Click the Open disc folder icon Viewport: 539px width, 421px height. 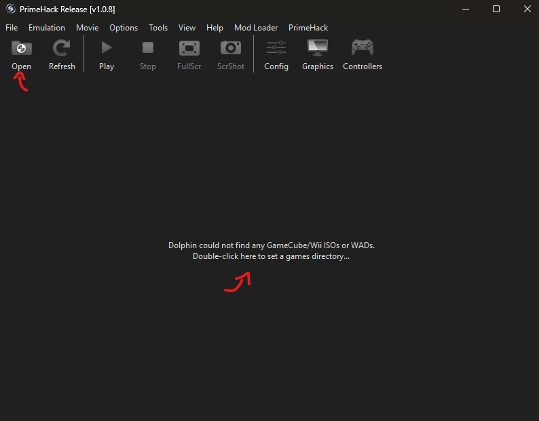tap(21, 48)
